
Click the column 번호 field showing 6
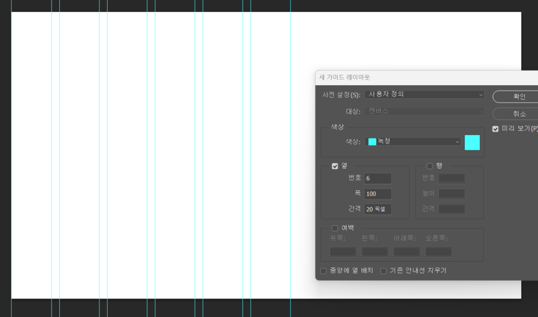378,179
